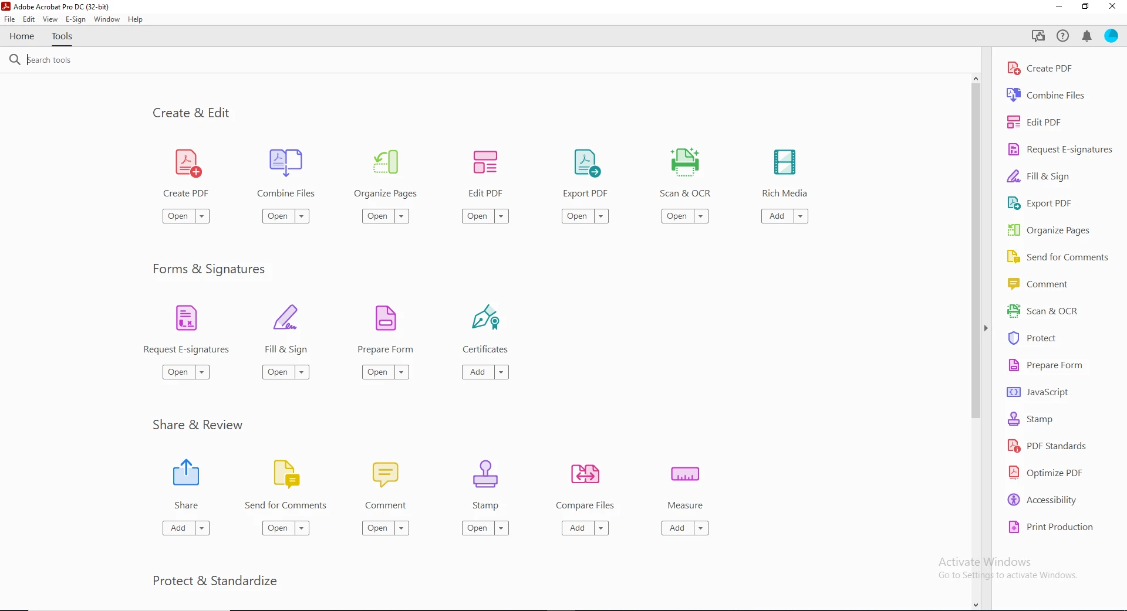
Task: Open the View menu
Action: click(x=50, y=19)
